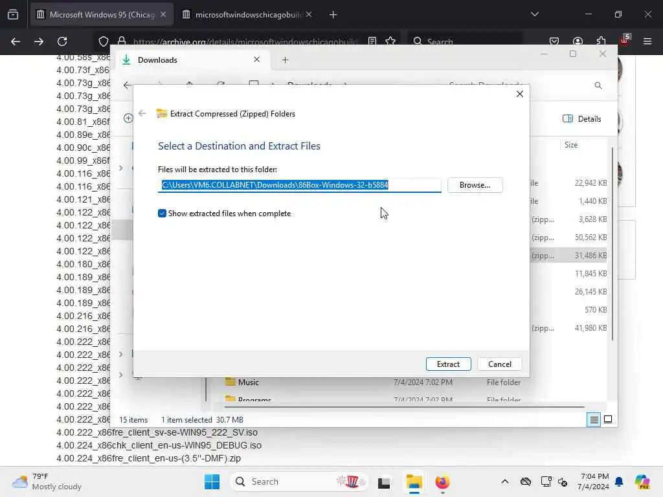Image resolution: width=663 pixels, height=497 pixels.
Task: Open the Firefox account icon
Action: tap(578, 41)
